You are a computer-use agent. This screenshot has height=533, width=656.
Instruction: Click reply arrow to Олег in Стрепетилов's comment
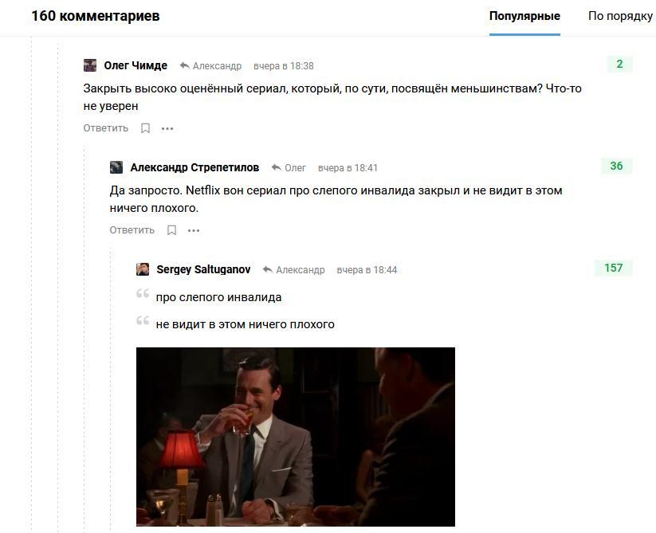tap(276, 167)
